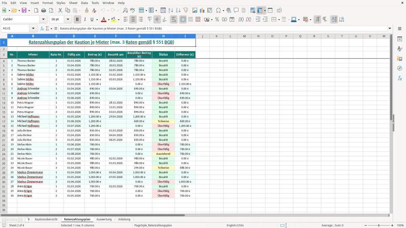This screenshot has height=228, width=406.
Task: Open Font Name dropdown arrow
Action: [x=43, y=20]
